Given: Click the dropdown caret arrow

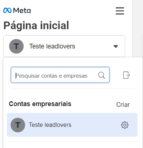Looking at the screenshot, I should pos(116,46).
